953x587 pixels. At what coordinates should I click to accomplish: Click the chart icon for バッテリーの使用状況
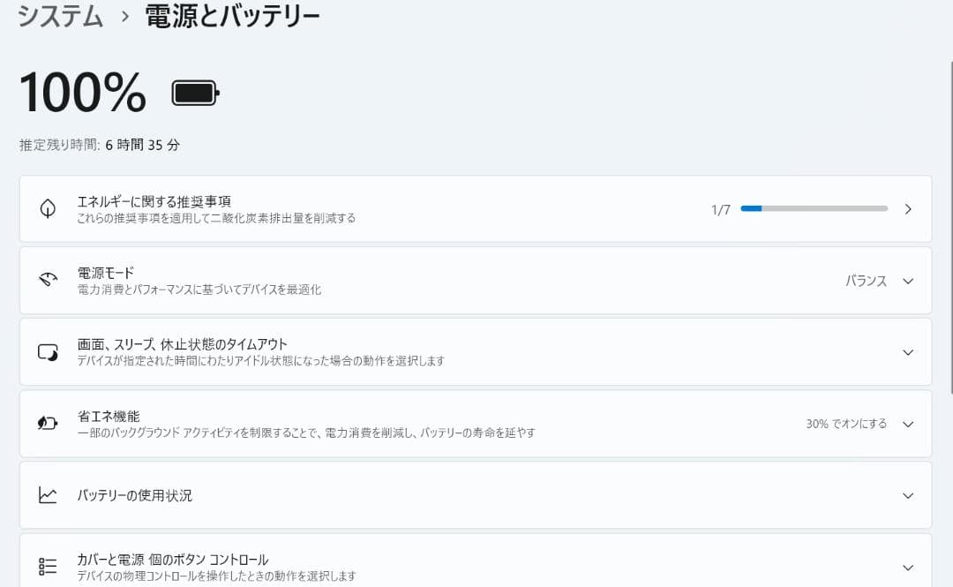48,495
